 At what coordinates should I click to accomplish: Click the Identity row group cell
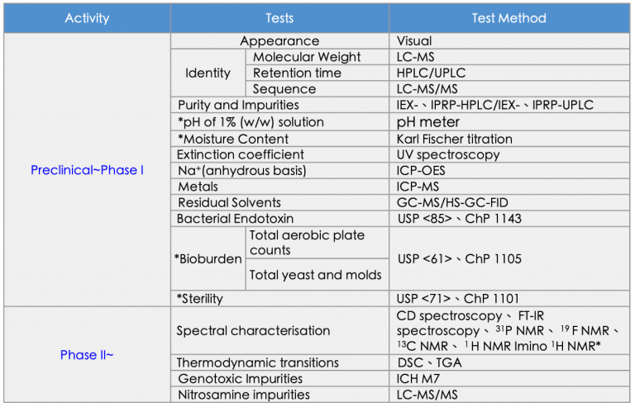208,73
